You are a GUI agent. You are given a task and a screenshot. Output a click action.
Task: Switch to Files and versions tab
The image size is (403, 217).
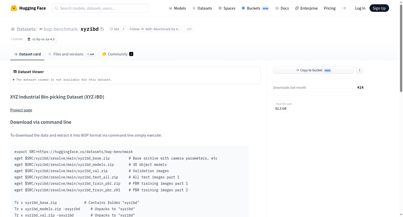pyautogui.click(x=72, y=54)
